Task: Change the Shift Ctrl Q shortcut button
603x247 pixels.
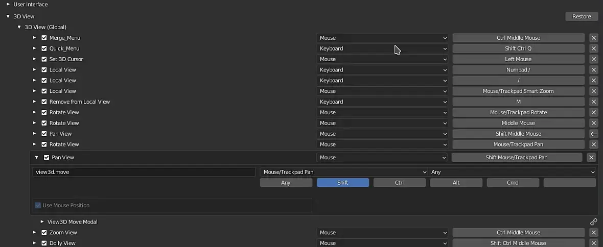Action: coord(518,48)
